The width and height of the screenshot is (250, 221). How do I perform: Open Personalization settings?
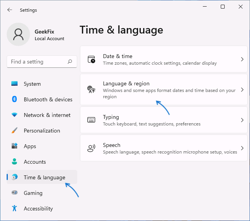click(42, 131)
